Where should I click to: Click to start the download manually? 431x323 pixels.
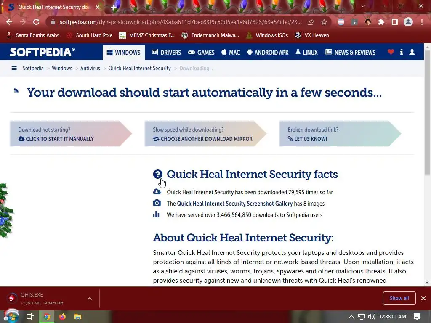[71, 134]
